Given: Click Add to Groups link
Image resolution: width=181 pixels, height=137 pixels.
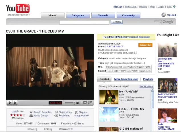Looking at the screenshot, I should coord(41,116).
